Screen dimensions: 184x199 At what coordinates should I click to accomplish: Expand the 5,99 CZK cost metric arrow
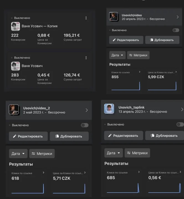coord(176,72)
